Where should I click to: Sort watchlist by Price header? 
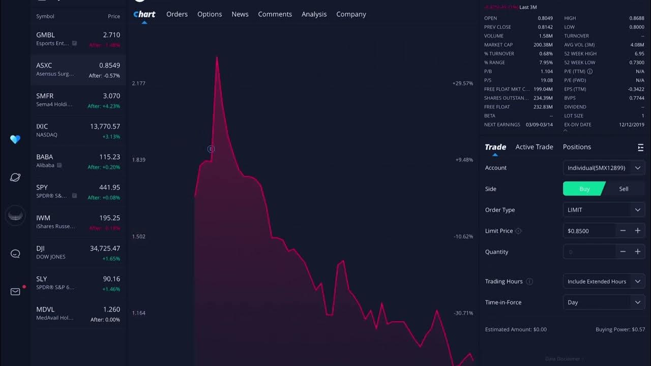[x=114, y=16]
